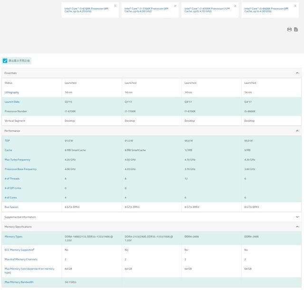Click the TDP spec label
Screen dimensions: 304x290
coord(7,141)
